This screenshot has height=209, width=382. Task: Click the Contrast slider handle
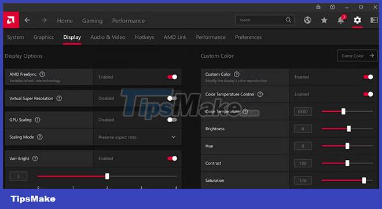[347, 163]
